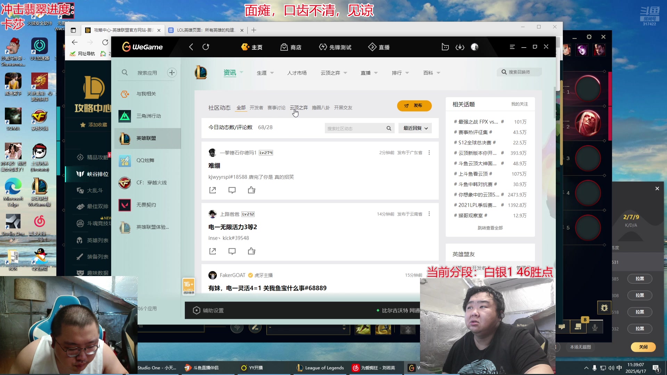667x375 pixels.
Task: Select the 开发者 filter tab
Action: pos(256,108)
